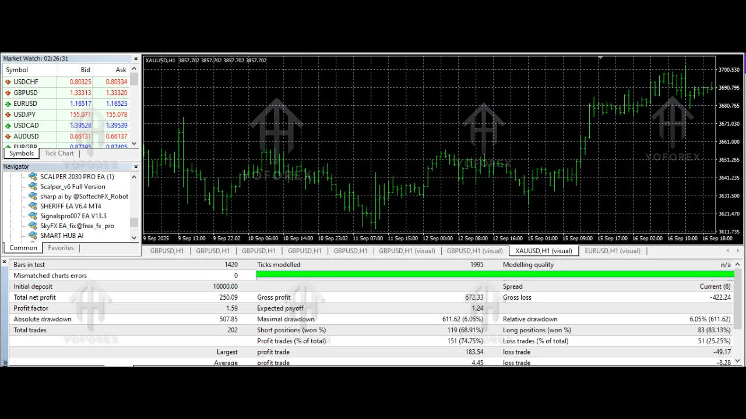Click Market Watch scrollbar up arrow
This screenshot has height=419, width=746.
(135, 69)
